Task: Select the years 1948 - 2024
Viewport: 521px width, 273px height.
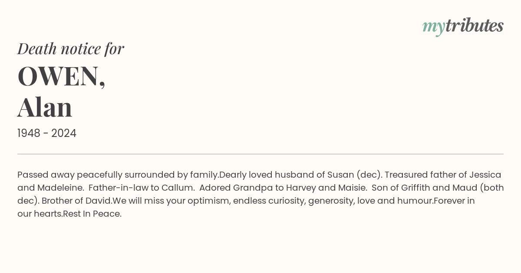Action: [x=47, y=133]
